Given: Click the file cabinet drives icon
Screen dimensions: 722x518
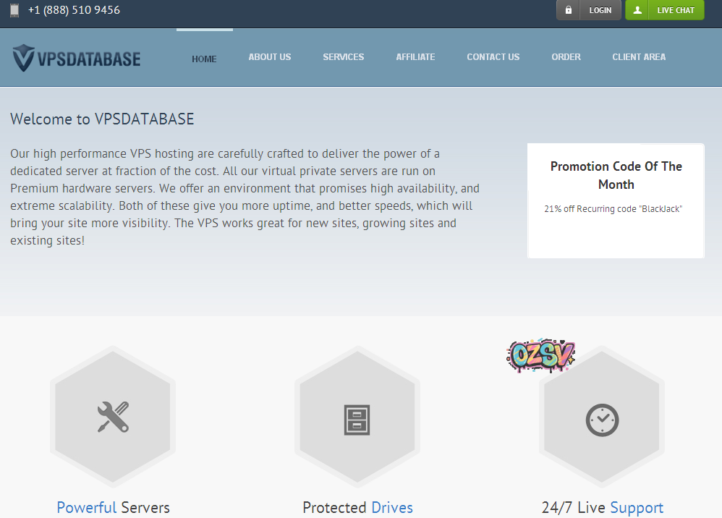Looking at the screenshot, I should click(x=357, y=419).
